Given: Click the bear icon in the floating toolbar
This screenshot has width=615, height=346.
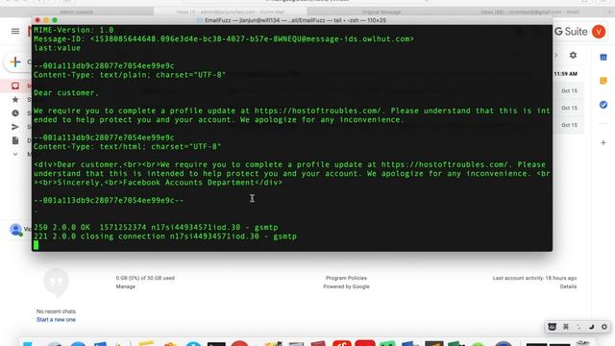Looking at the screenshot, I should pyautogui.click(x=552, y=327).
